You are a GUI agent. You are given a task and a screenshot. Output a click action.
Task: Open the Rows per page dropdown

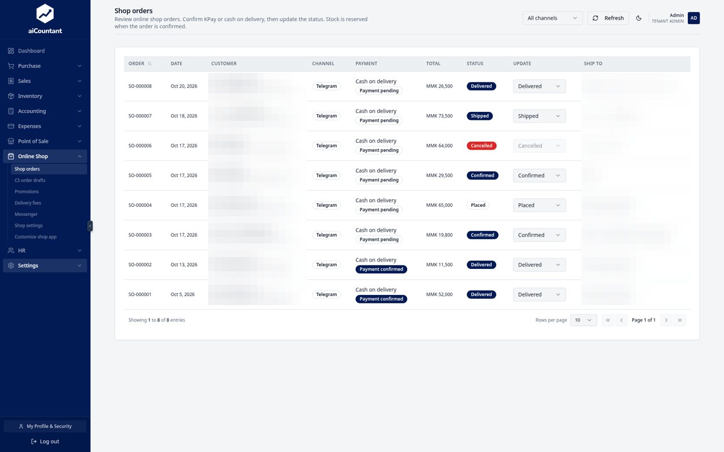(x=583, y=320)
